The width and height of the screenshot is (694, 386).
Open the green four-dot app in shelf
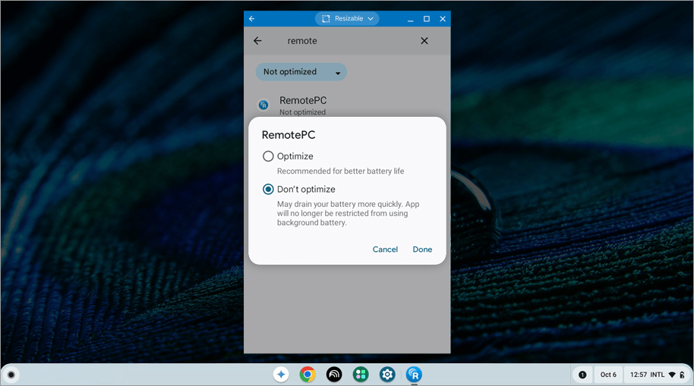point(361,375)
